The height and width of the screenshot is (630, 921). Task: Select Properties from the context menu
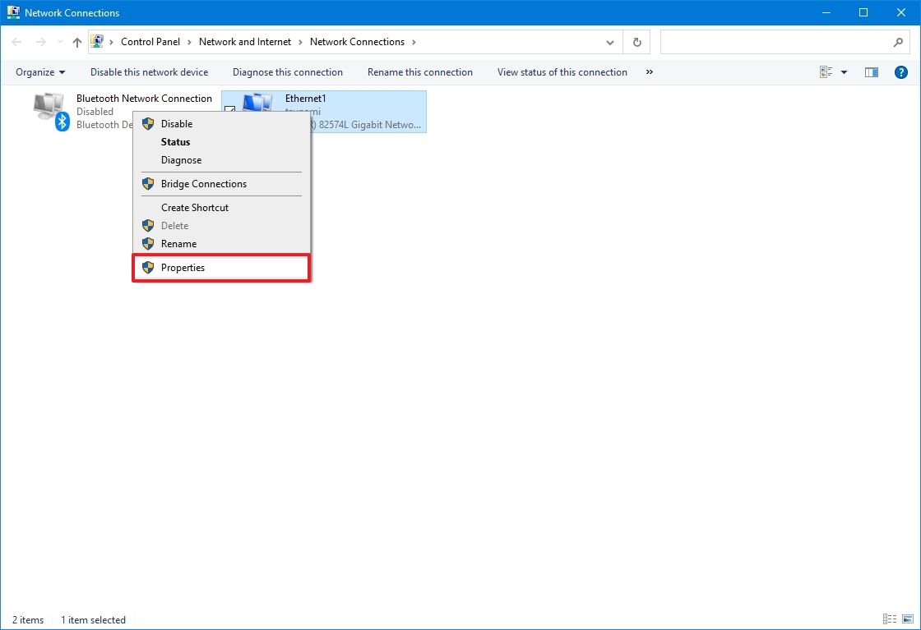183,267
